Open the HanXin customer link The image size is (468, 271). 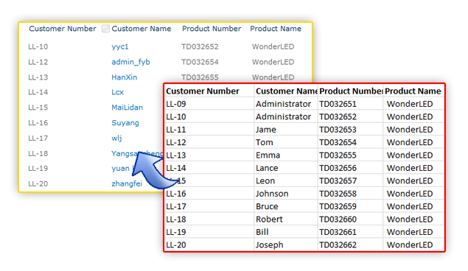[124, 77]
